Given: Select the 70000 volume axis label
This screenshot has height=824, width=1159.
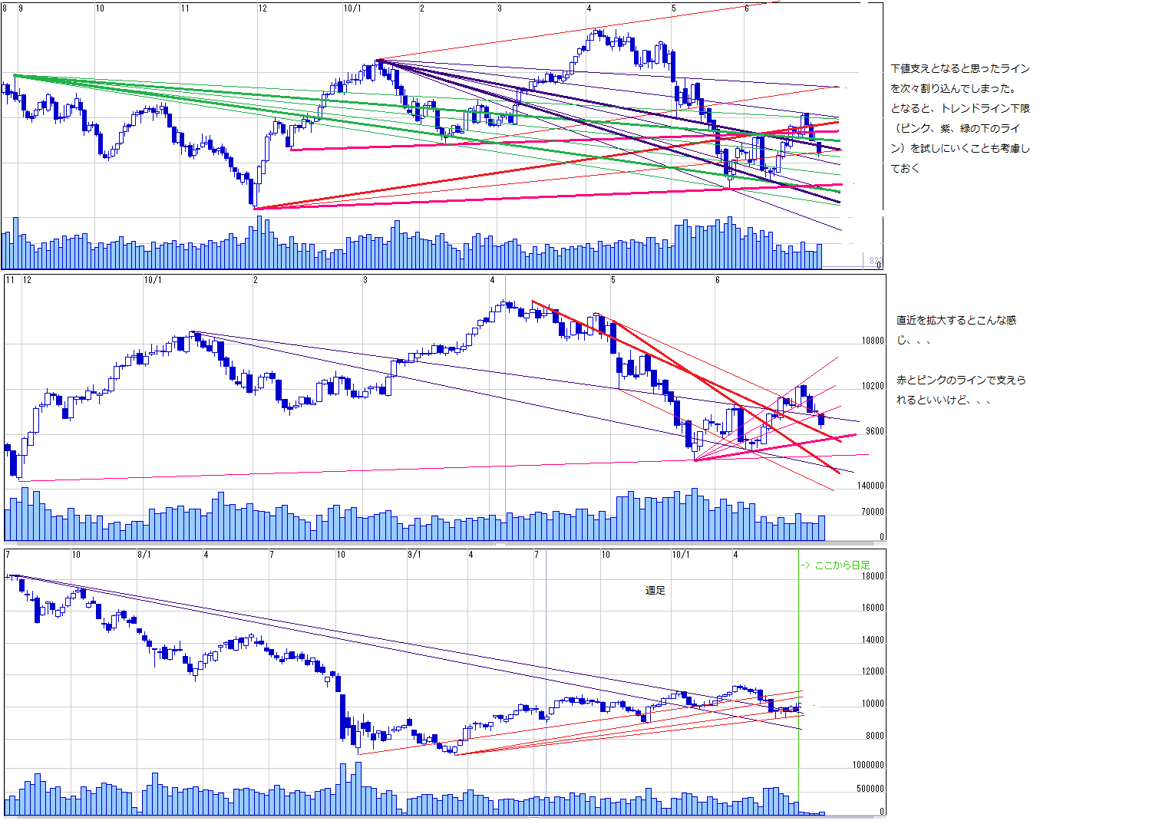Looking at the screenshot, I should (x=873, y=512).
